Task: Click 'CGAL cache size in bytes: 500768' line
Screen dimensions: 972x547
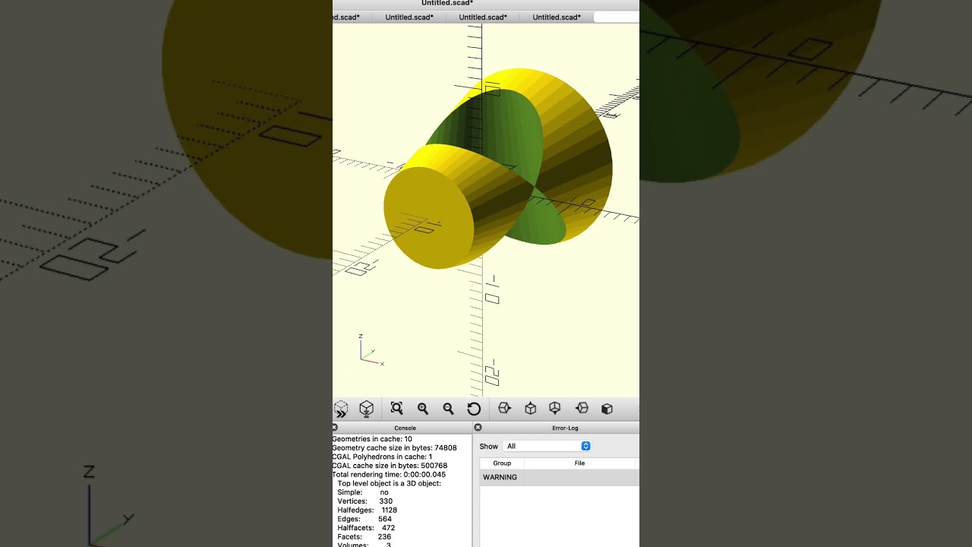Action: pyautogui.click(x=390, y=466)
